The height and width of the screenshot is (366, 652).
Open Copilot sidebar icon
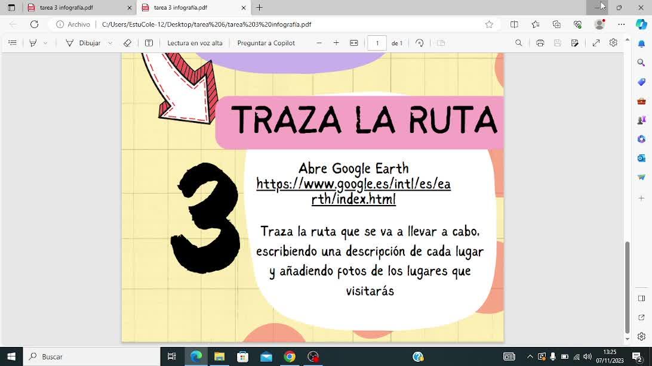pyautogui.click(x=642, y=24)
